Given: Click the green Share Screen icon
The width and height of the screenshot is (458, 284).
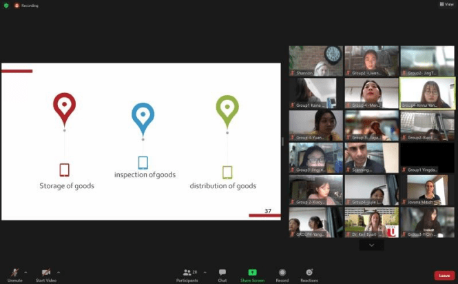Looking at the screenshot, I should click(252, 273).
